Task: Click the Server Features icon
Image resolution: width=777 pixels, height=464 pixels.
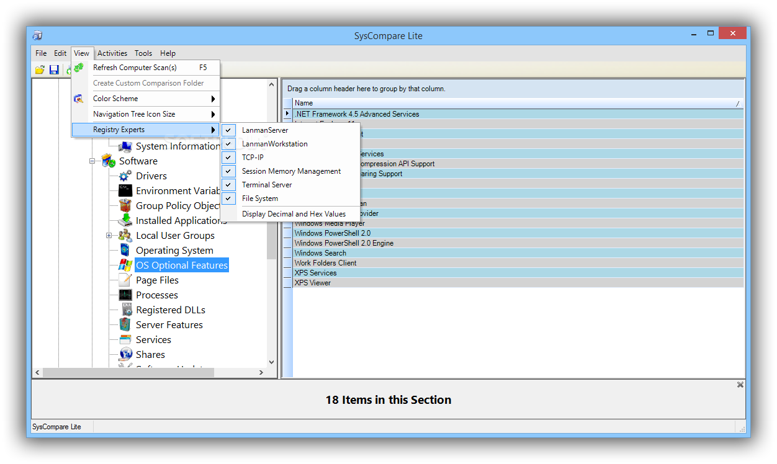Action: pyautogui.click(x=125, y=325)
